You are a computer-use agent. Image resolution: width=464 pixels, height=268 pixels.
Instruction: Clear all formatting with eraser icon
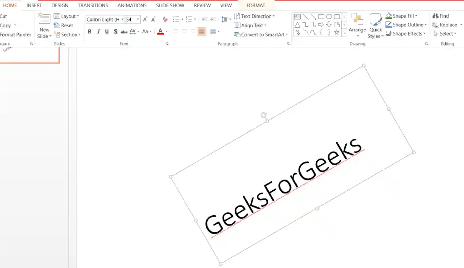(x=165, y=20)
